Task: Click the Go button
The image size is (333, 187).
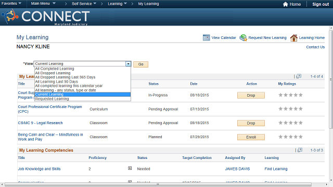Action: tap(140, 64)
